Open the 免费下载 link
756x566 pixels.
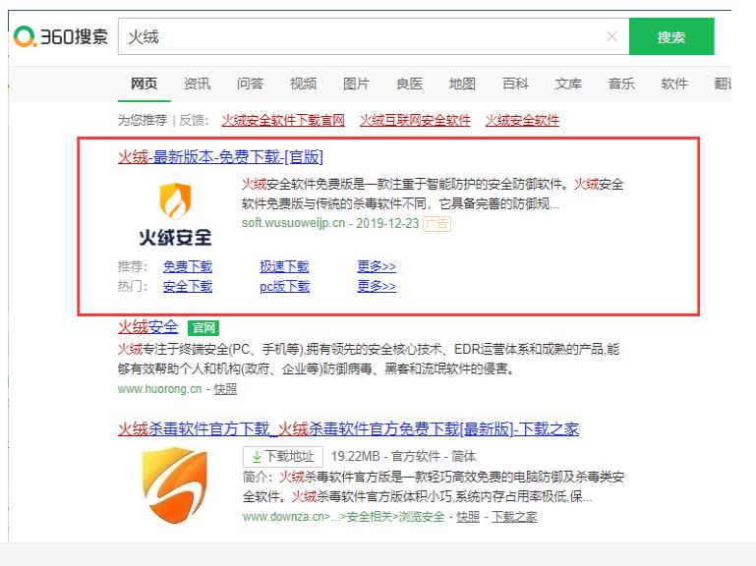click(188, 266)
